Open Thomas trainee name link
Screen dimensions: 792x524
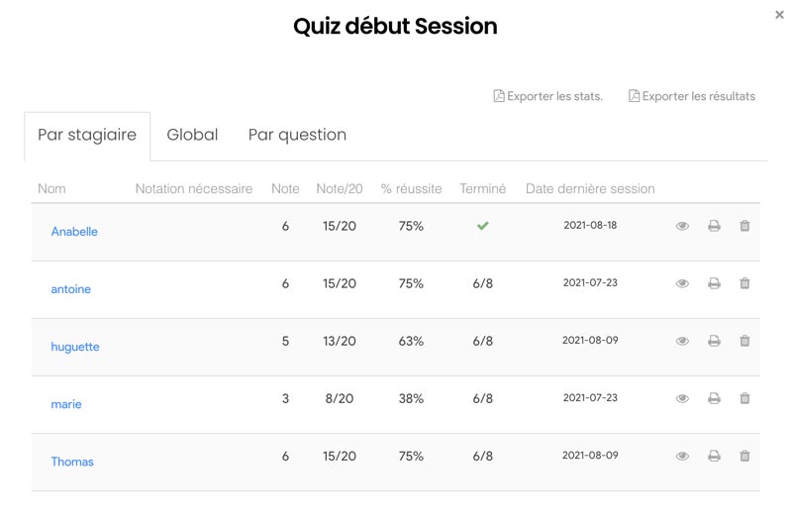tap(72, 462)
